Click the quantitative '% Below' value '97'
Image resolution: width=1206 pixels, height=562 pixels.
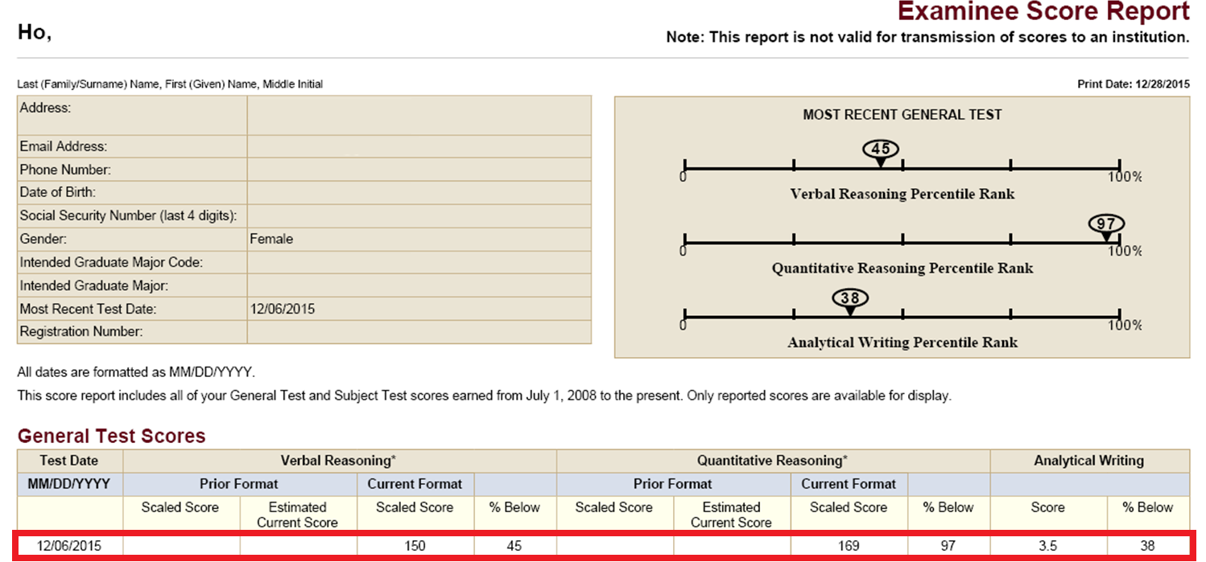[948, 546]
